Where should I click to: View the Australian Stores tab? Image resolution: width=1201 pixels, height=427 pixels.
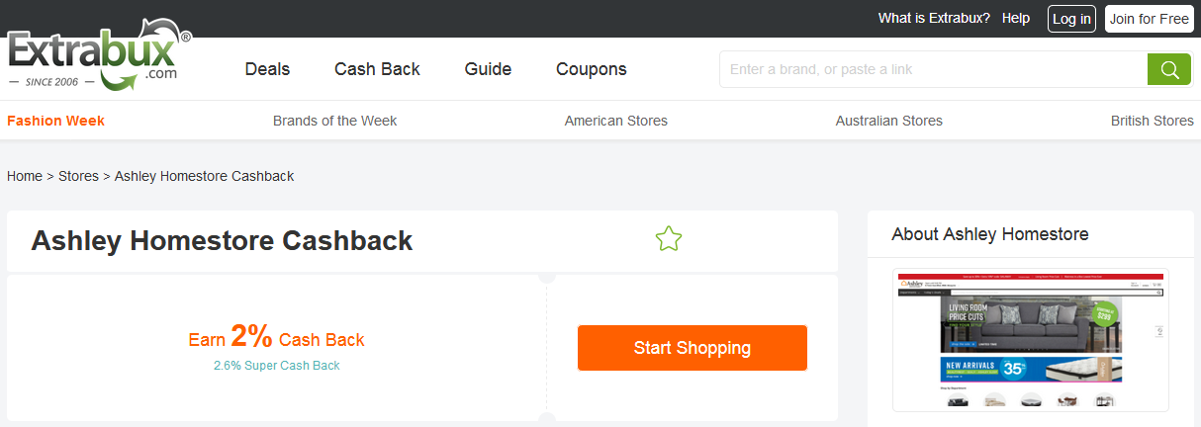coord(888,121)
